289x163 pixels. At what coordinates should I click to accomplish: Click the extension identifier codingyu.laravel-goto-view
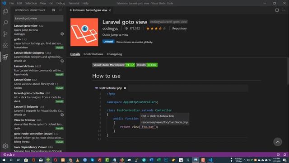click(168, 22)
